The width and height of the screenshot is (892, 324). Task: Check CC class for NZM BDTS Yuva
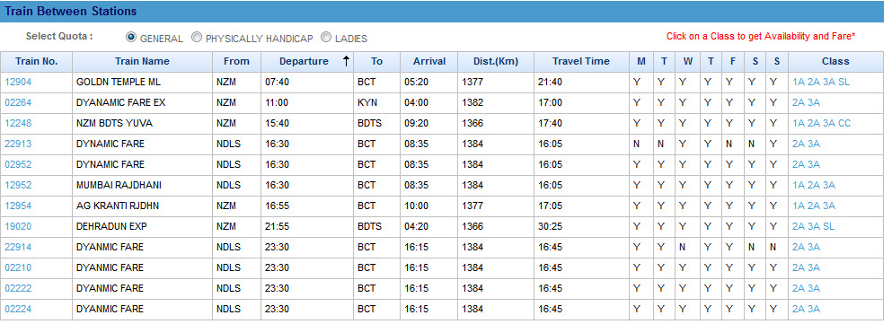(x=844, y=123)
